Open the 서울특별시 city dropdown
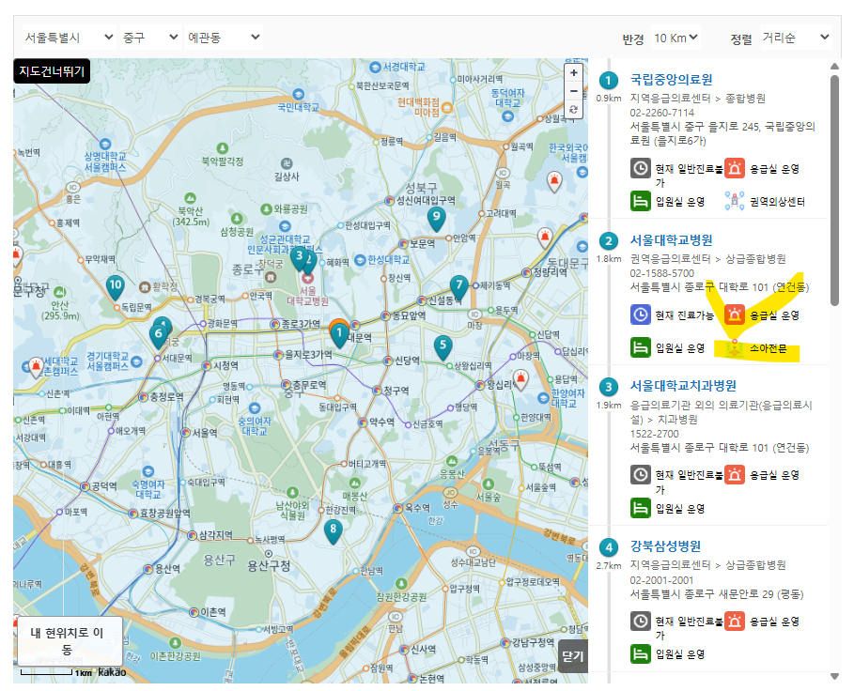 [69, 37]
